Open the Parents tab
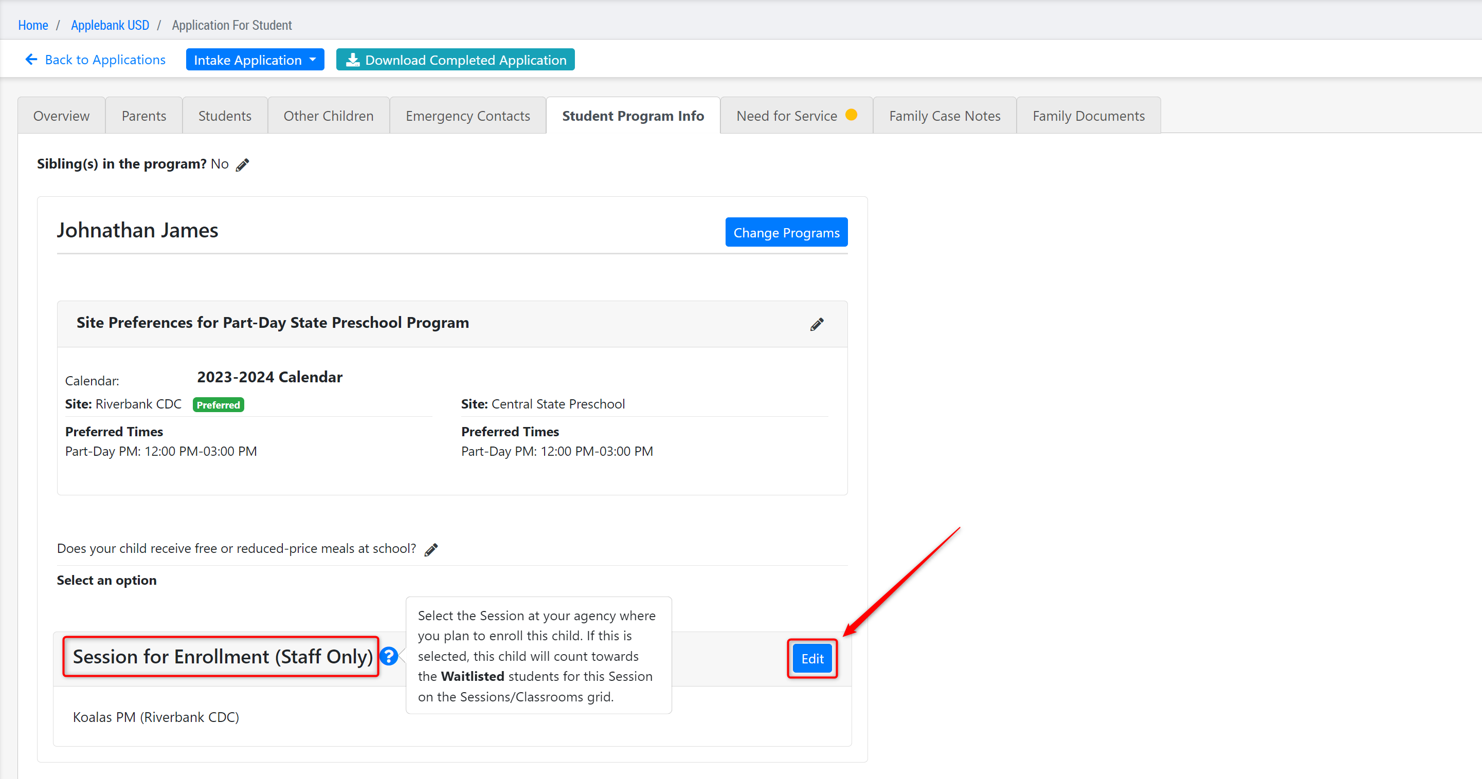This screenshot has width=1482, height=779. coord(144,116)
